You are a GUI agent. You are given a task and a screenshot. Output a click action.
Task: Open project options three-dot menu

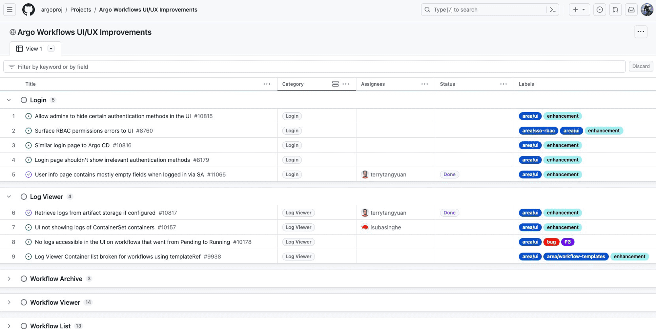click(x=641, y=32)
